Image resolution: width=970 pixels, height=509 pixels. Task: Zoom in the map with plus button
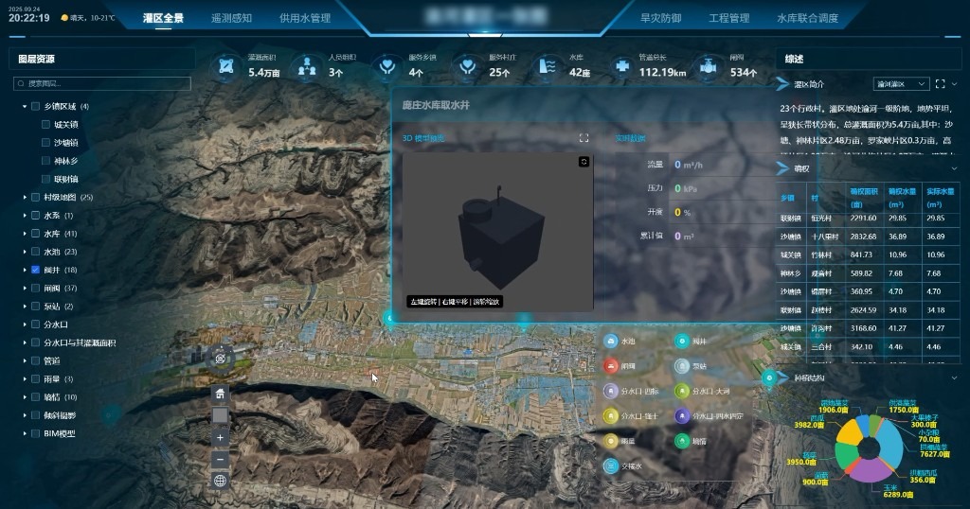[220, 437]
